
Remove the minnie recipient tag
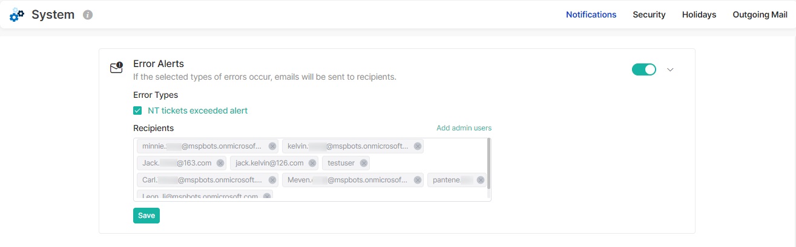pyautogui.click(x=272, y=146)
